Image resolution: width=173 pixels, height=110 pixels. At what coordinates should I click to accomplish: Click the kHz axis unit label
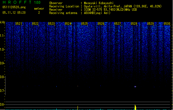click(2, 22)
